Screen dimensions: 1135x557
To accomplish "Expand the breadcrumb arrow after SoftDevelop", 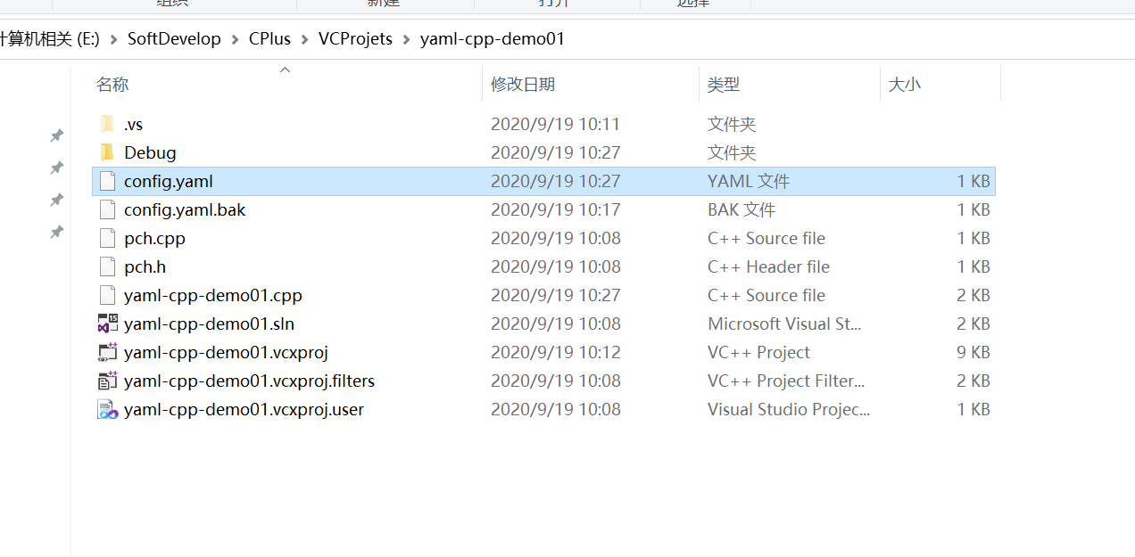I will click(x=234, y=38).
